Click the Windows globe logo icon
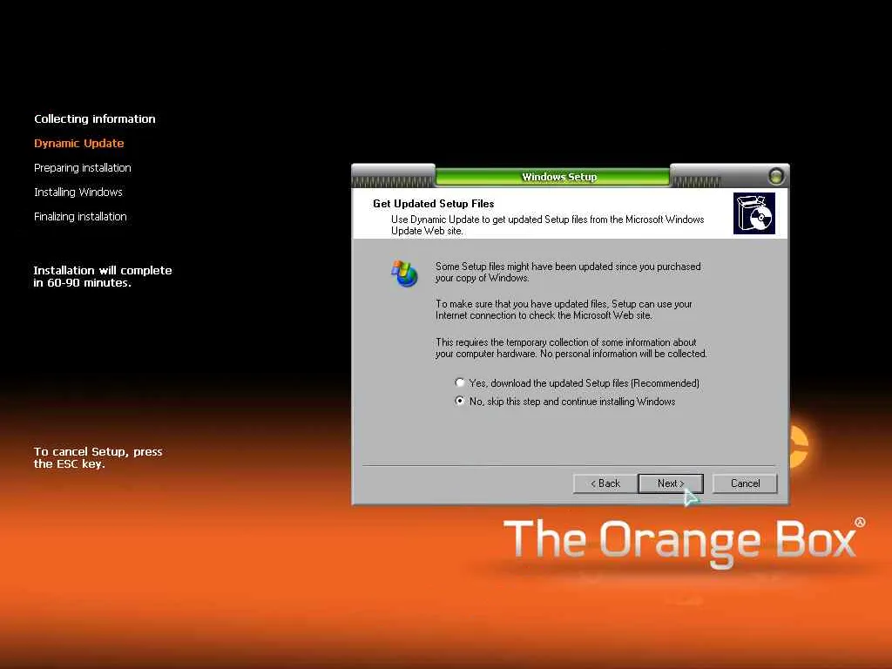The image size is (892, 669). [404, 274]
